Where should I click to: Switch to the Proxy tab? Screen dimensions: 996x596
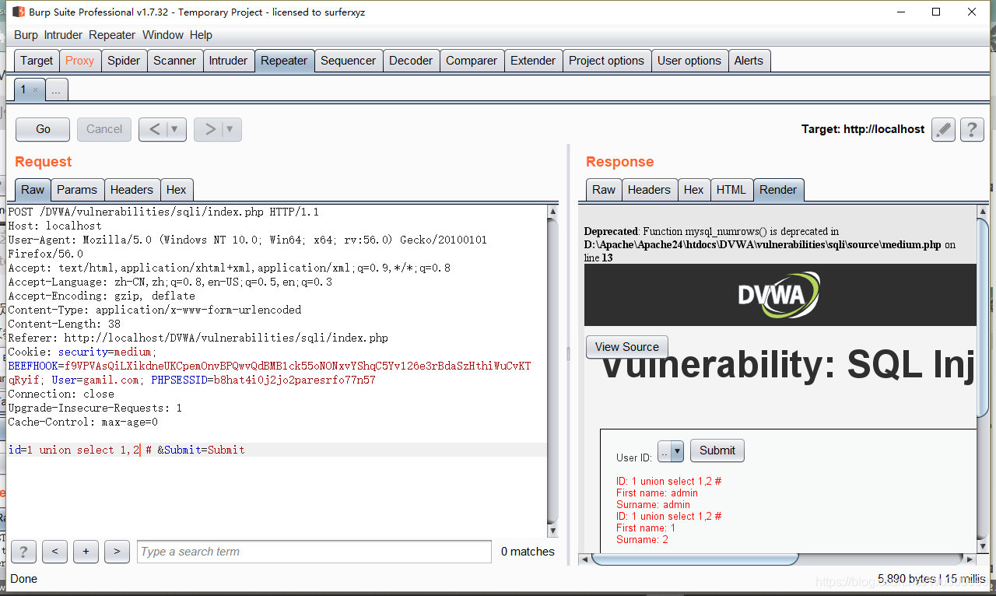79,61
